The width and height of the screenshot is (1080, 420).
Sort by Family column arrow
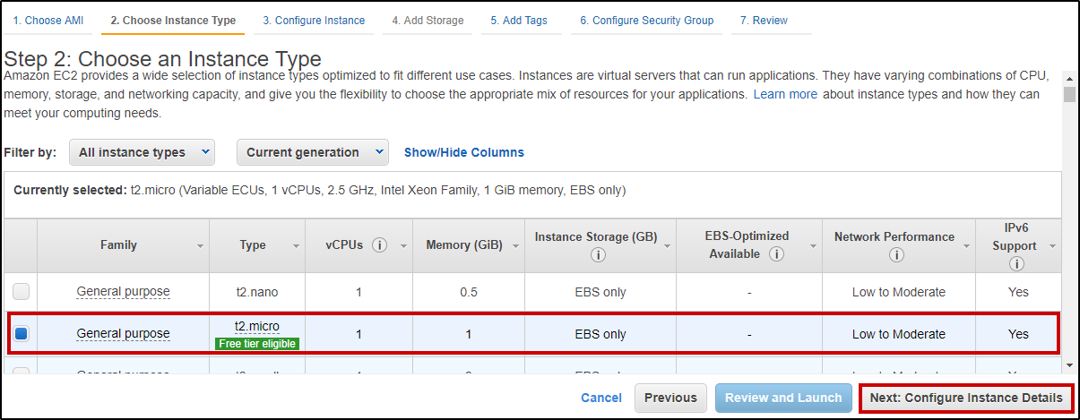199,246
